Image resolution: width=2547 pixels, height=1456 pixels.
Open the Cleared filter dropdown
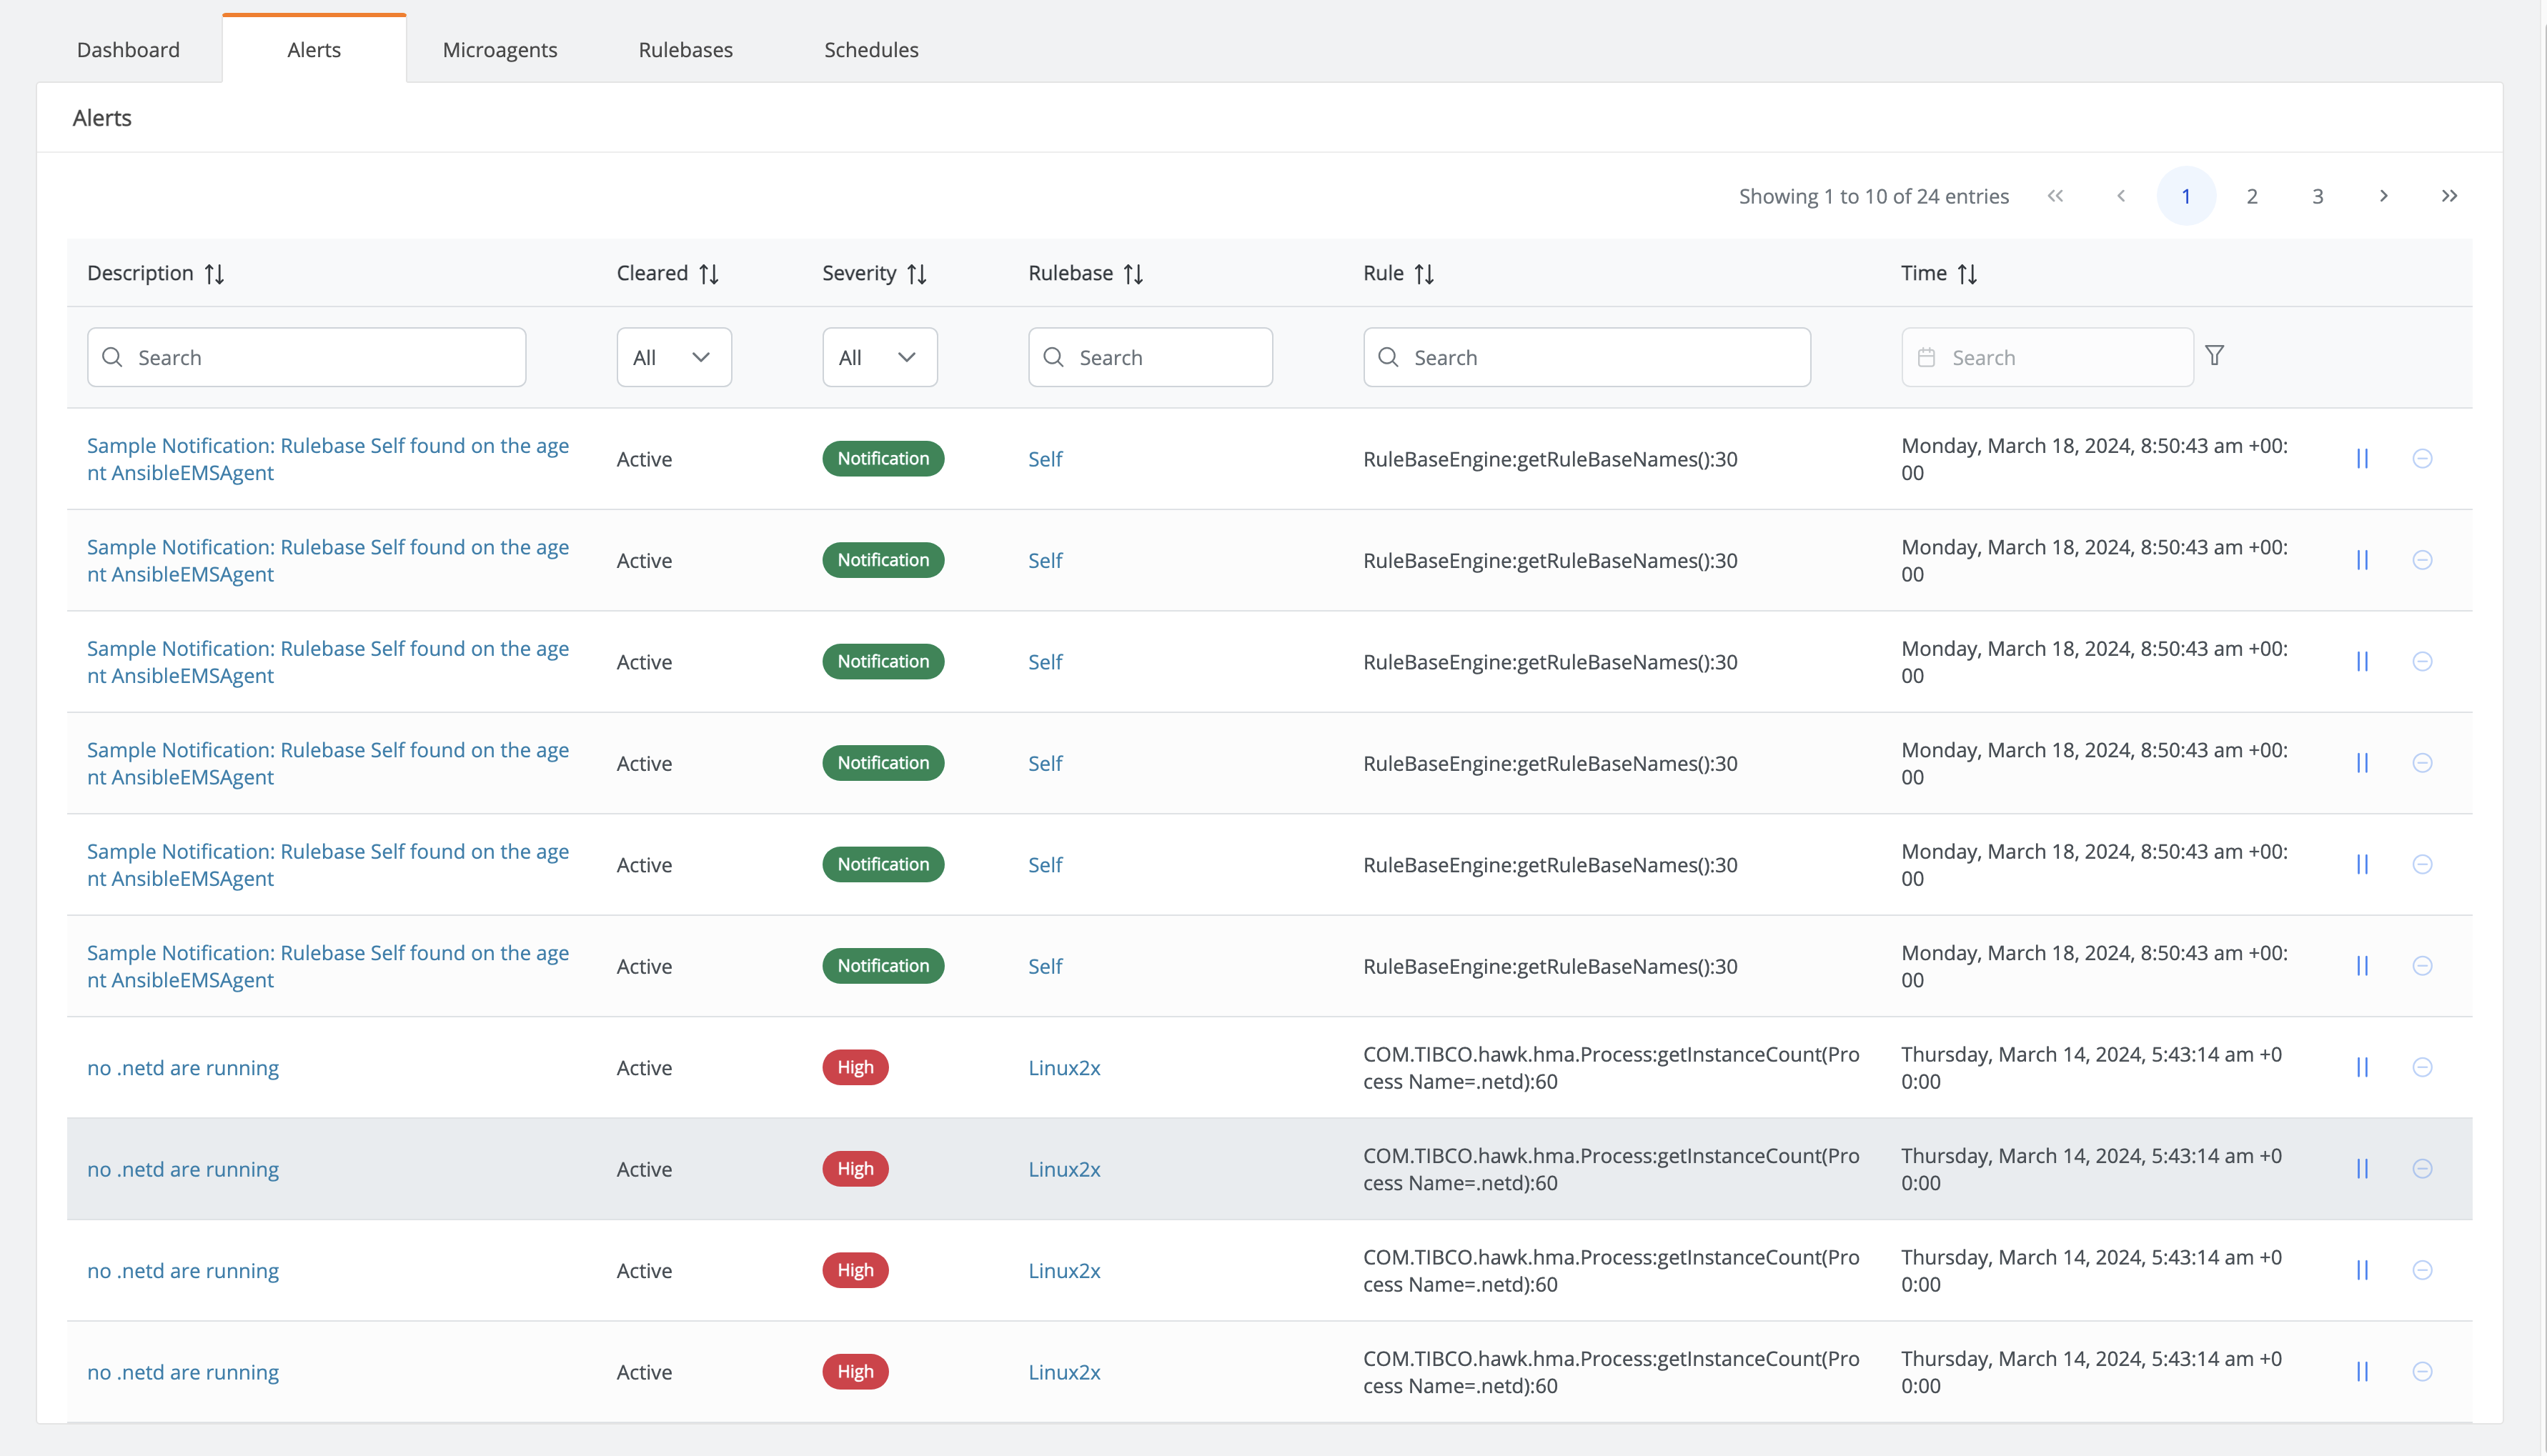point(673,357)
